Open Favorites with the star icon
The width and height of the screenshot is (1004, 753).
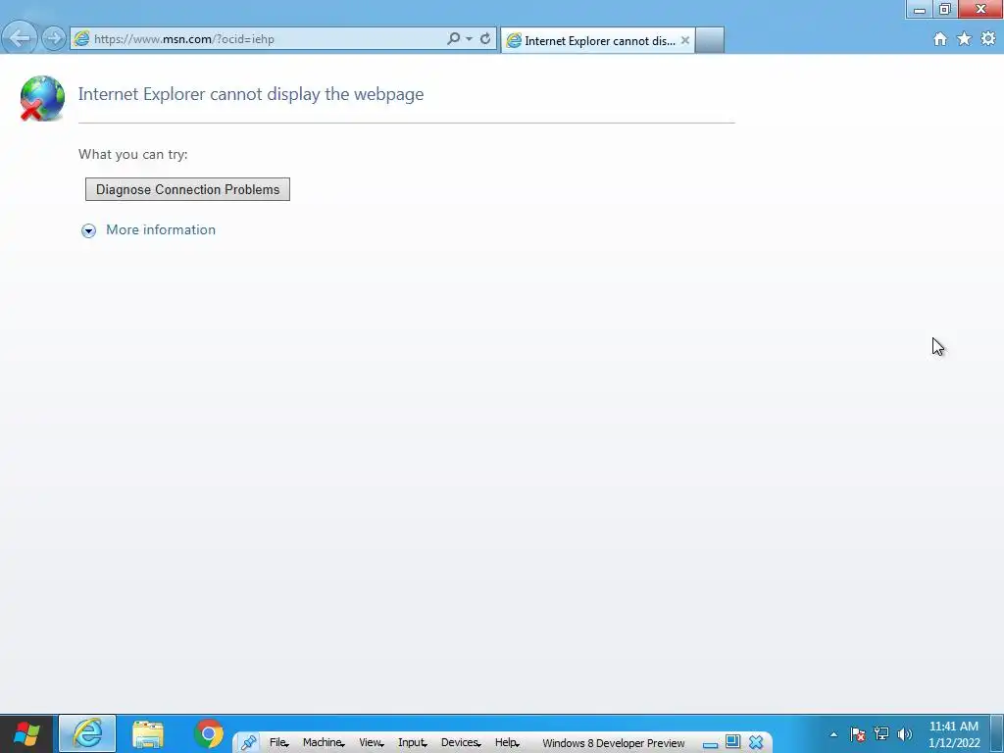pos(964,39)
